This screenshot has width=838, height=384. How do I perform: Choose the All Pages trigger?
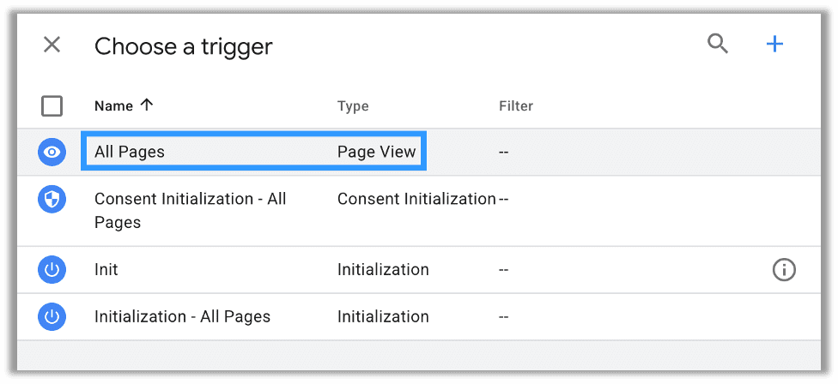[x=130, y=152]
